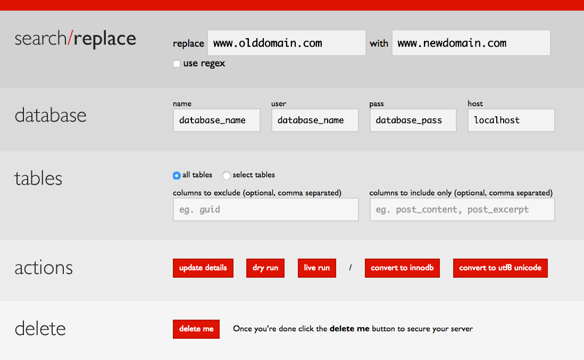Screen dimensions: 584x360
Task: Click the select tables label text
Action: click(x=254, y=175)
